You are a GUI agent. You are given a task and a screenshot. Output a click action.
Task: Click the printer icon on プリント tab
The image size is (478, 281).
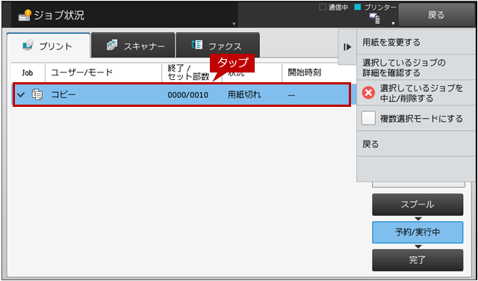[x=28, y=46]
